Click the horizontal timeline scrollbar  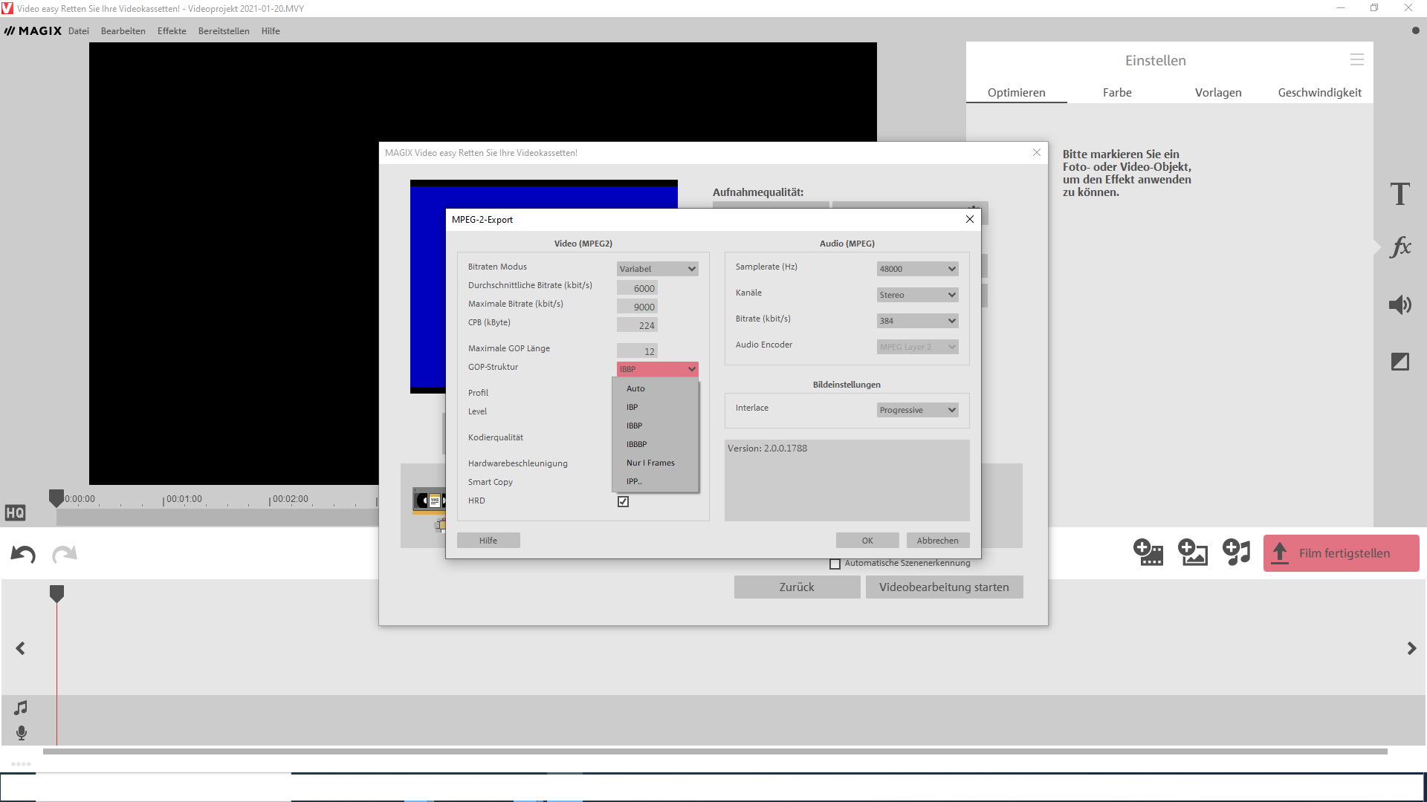pos(713,752)
